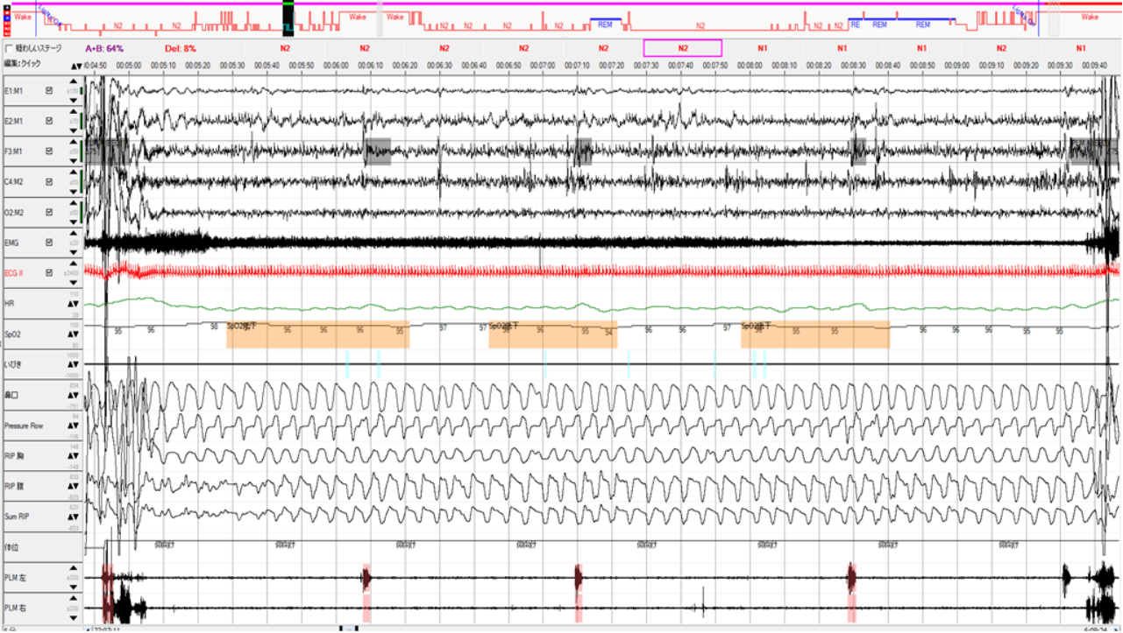Click the time axis scale arrows beside 00:04:50
1123x633 pixels.
76,66
